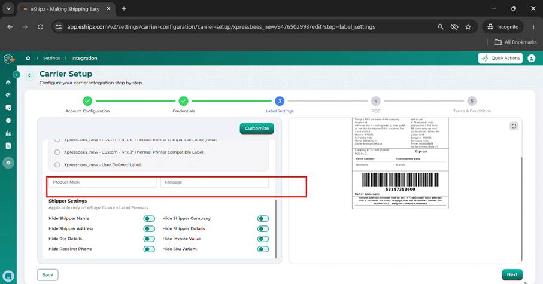Click the eShipz logo icon
This screenshot has height=284, width=543.
coord(9,59)
